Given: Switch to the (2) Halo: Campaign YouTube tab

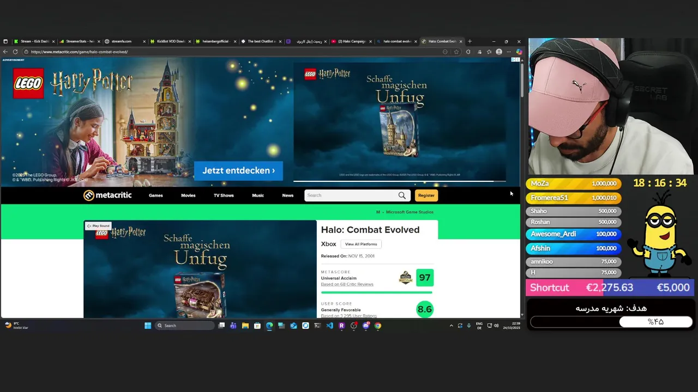Looking at the screenshot, I should [352, 41].
